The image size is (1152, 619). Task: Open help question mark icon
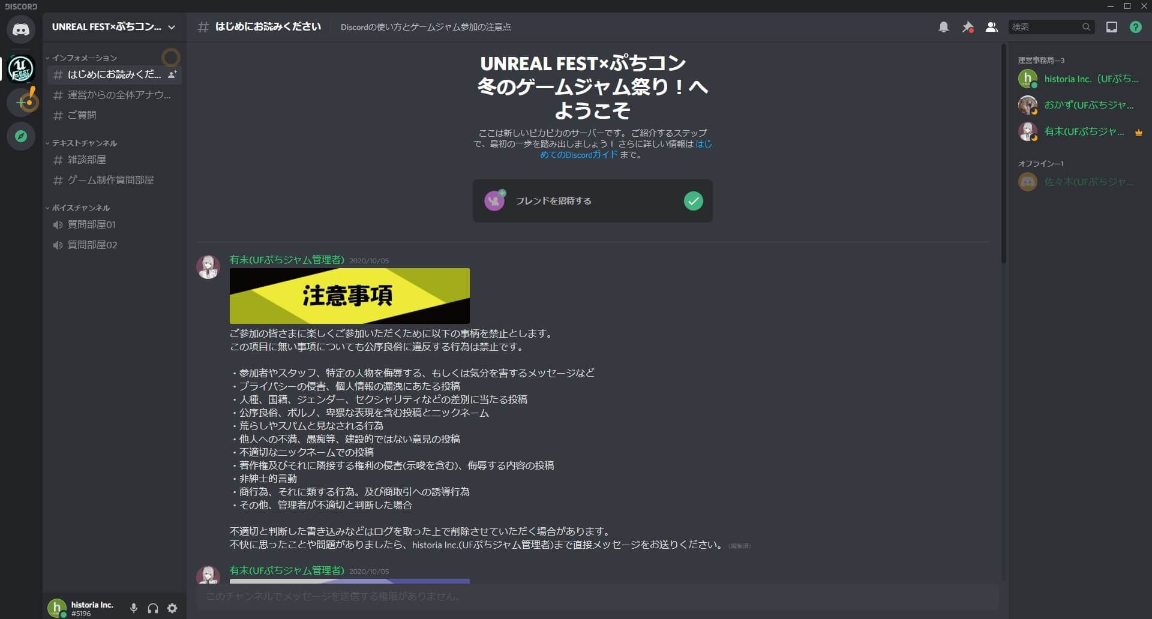click(x=1136, y=27)
